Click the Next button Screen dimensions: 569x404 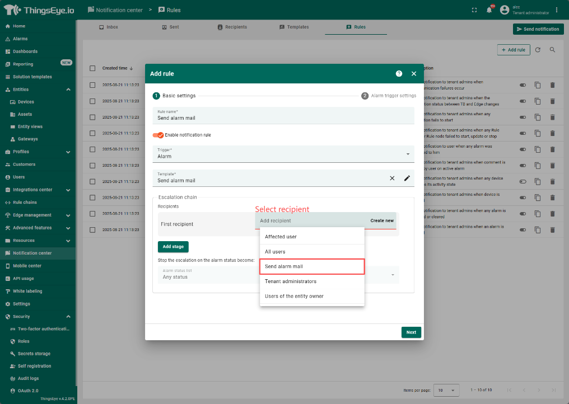click(411, 332)
